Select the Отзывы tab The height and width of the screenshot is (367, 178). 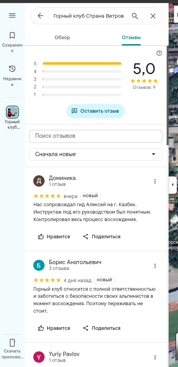(131, 38)
